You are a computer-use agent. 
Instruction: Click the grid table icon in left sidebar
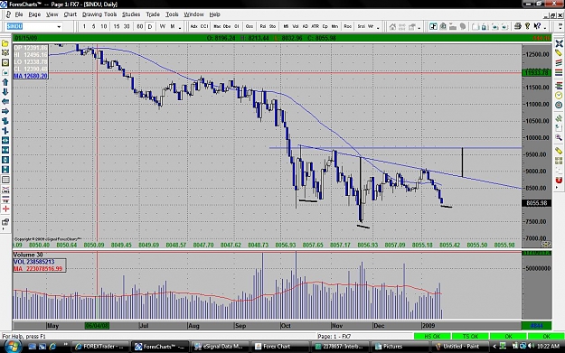click(x=5, y=180)
